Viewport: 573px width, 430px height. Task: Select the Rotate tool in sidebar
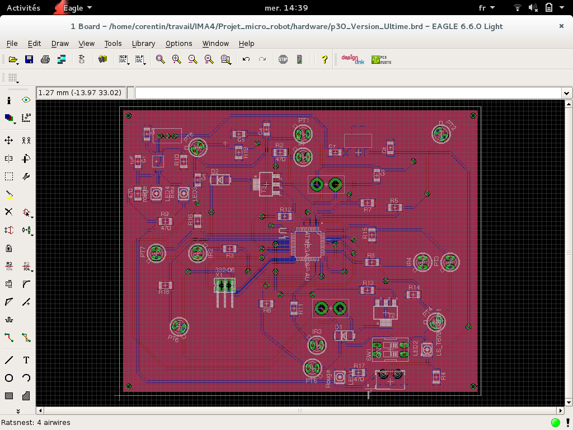[26, 158]
